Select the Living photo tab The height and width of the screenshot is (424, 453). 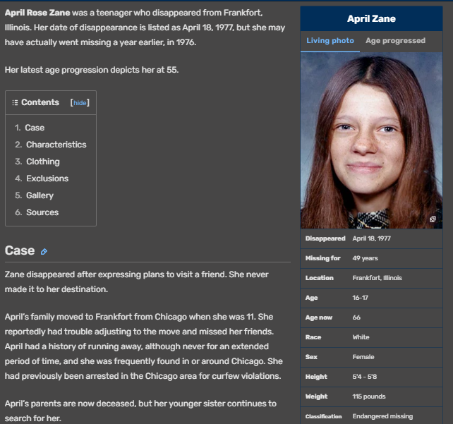[x=330, y=41]
